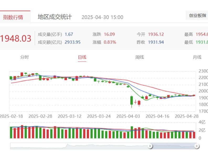Select the 创业板指 index button
Viewport: 208px width, 156px height.
coord(197,15)
